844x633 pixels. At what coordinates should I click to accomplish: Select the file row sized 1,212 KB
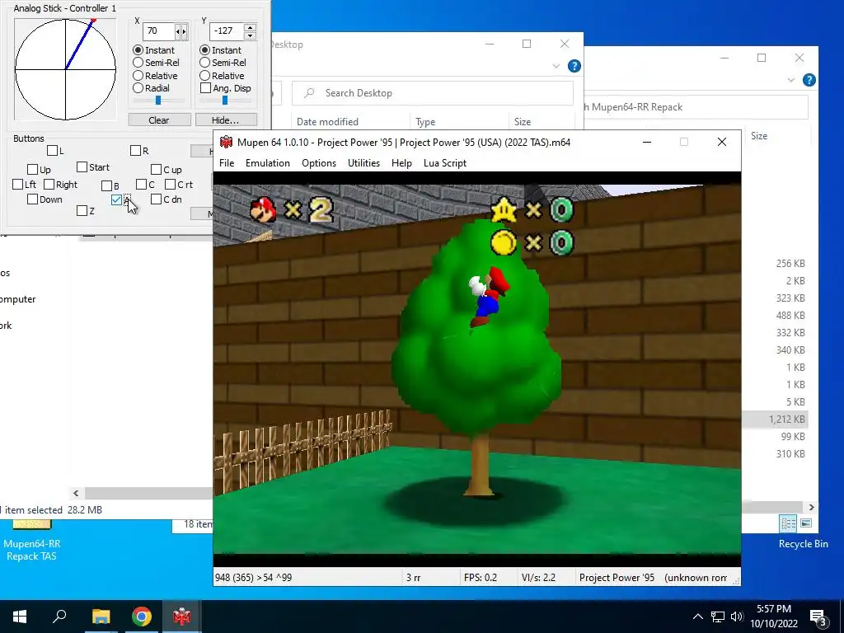[x=775, y=419]
